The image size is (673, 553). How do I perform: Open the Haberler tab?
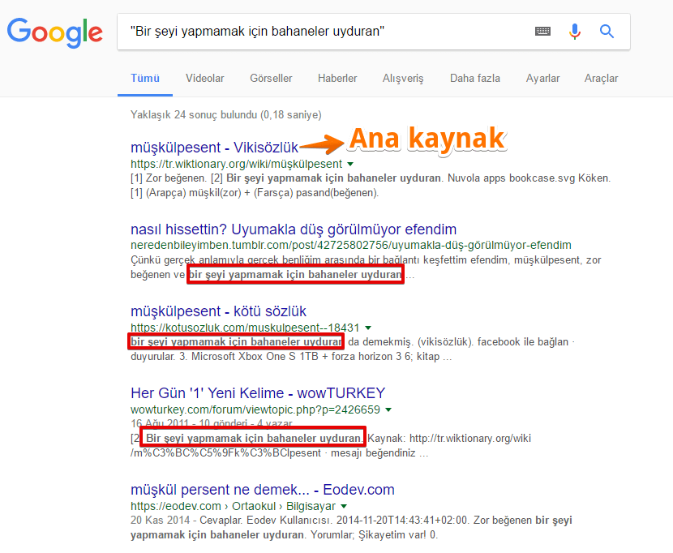(337, 79)
